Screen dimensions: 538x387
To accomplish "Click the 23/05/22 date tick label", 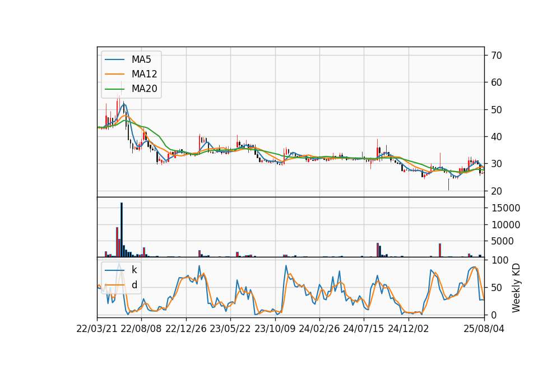I will point(230,329).
